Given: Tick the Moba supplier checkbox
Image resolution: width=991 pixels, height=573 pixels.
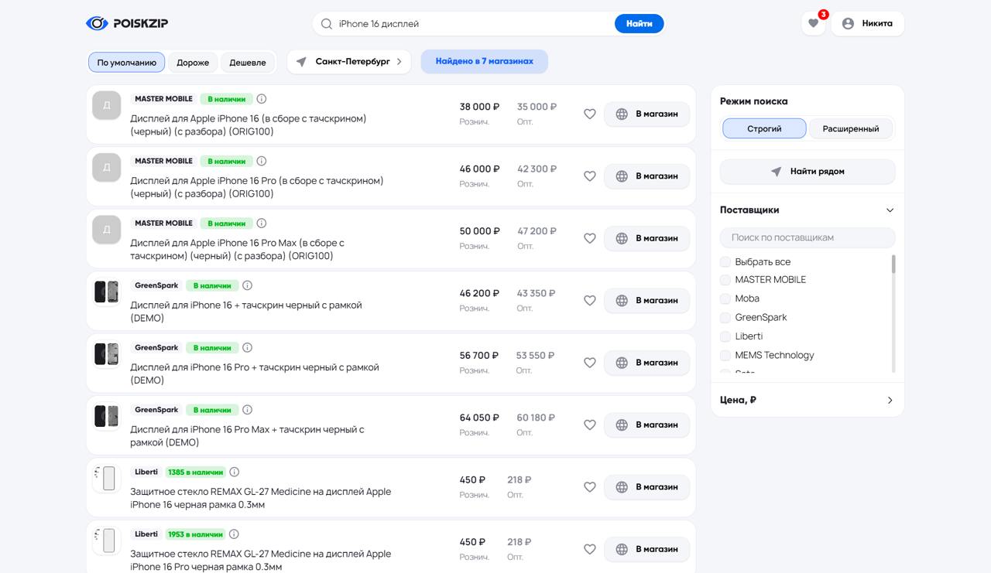Looking at the screenshot, I should (725, 298).
